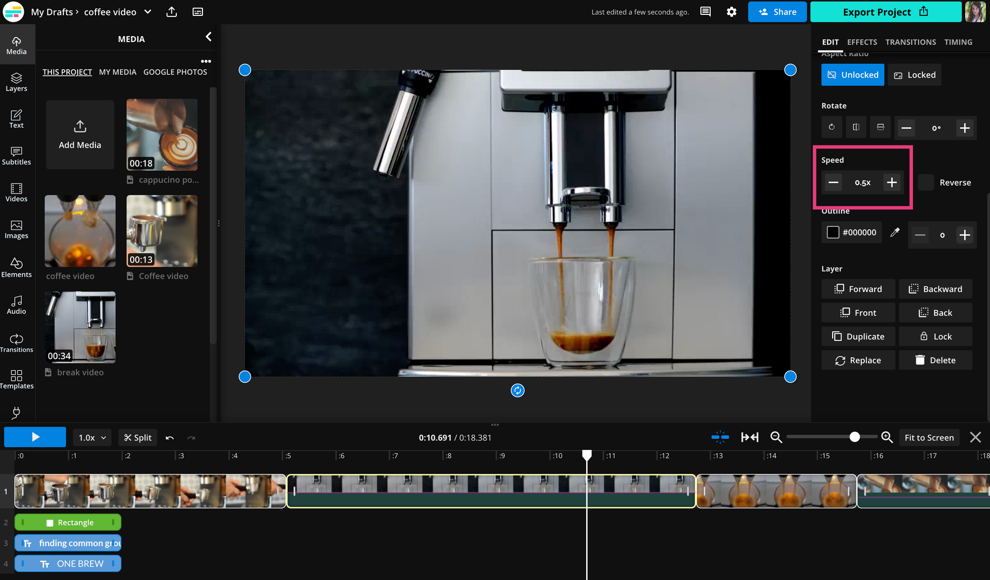Select the Unlocked aspect ratio option

[x=852, y=75]
